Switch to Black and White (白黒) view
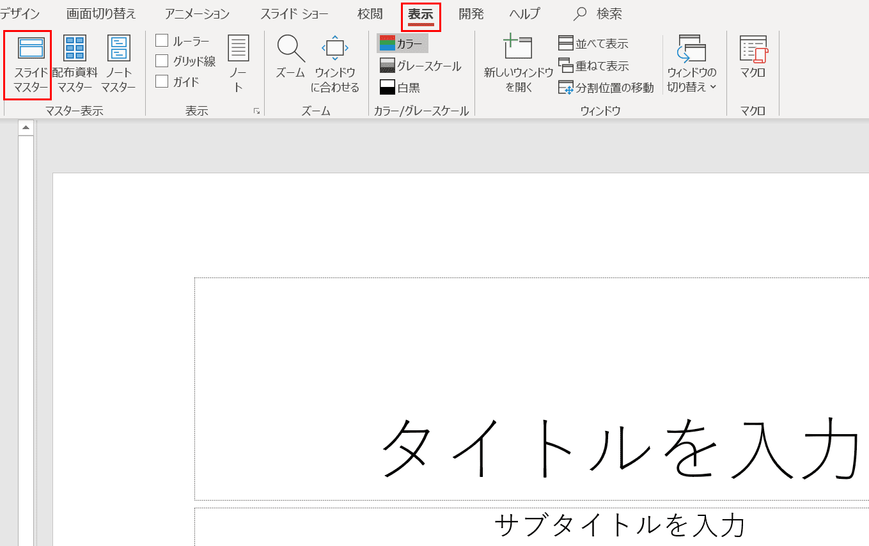This screenshot has height=546, width=869. [400, 88]
